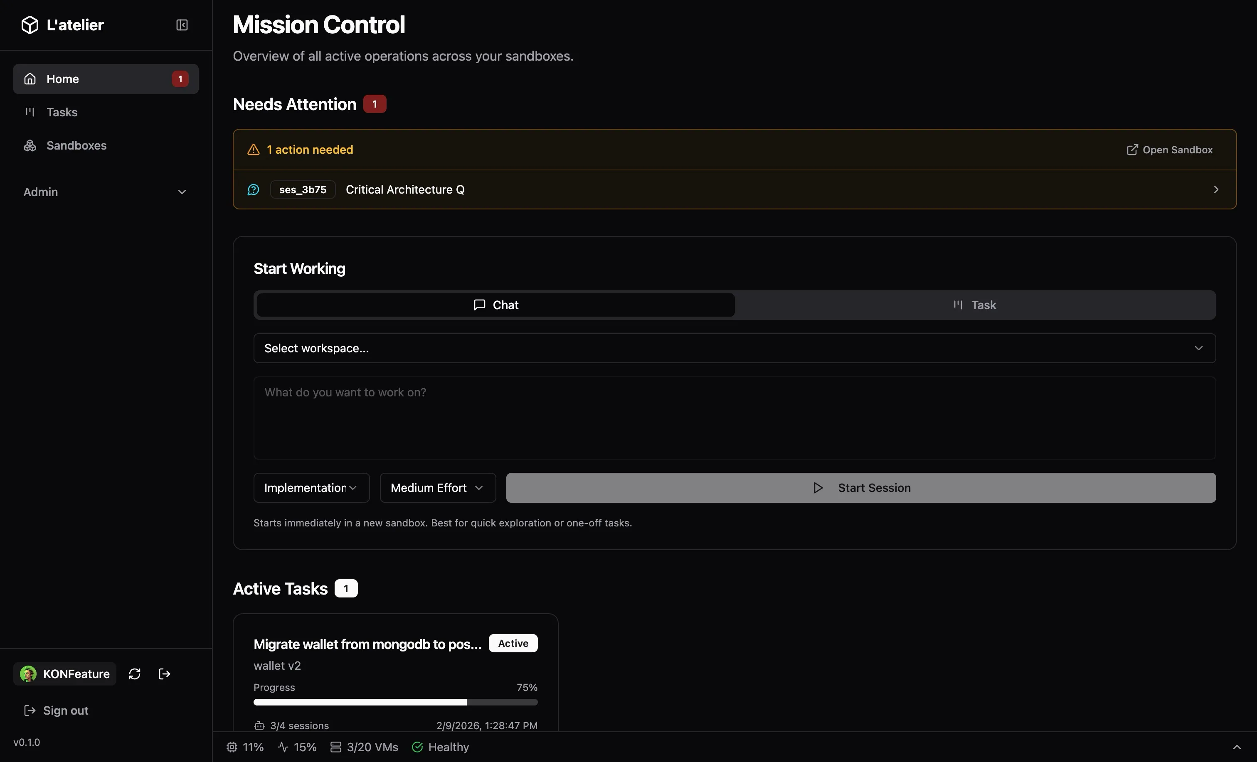Go to Home in the sidebar
Screen dimensions: 1257x762
[106, 79]
